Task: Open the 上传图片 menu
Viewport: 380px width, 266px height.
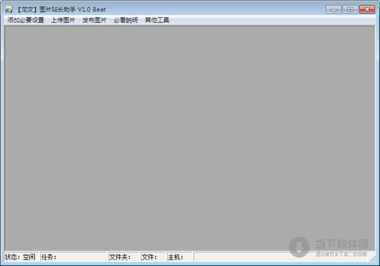Action: pyautogui.click(x=63, y=20)
